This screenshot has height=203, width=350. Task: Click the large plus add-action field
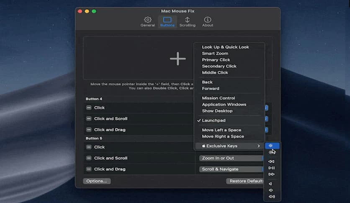[x=178, y=59]
